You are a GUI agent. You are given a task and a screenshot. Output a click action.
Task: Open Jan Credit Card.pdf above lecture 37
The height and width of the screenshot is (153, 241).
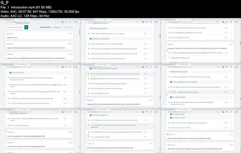[x=17, y=73]
